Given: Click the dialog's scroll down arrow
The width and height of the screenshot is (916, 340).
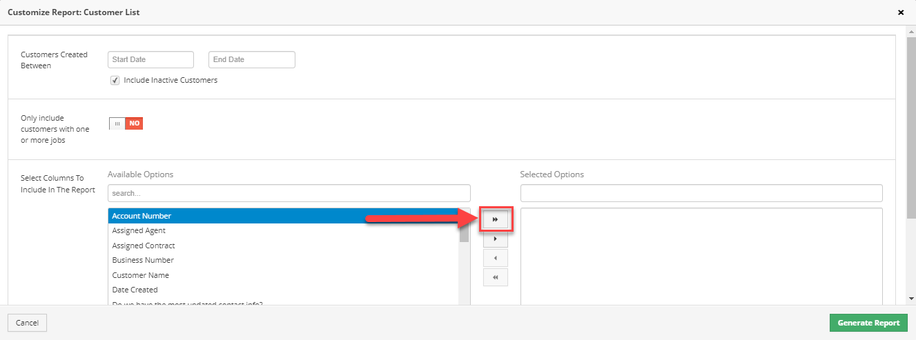Looking at the screenshot, I should 911,299.
